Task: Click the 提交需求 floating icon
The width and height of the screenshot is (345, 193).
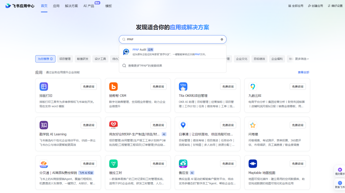Action: click(x=340, y=170)
